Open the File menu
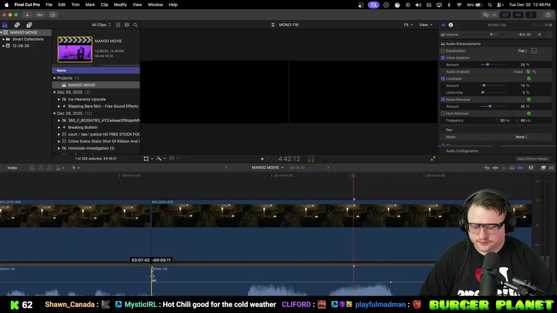The height and width of the screenshot is (313, 557). coord(49,5)
